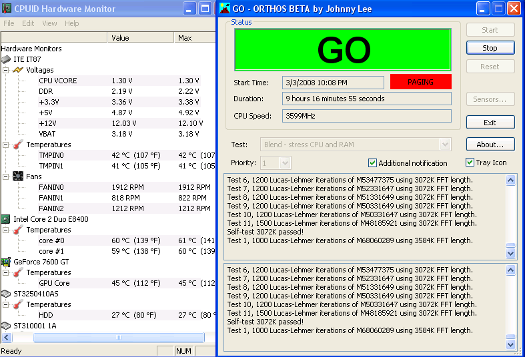The height and width of the screenshot is (357, 525).
Task: Click the Stop button in ORTHOS
Action: (x=490, y=48)
